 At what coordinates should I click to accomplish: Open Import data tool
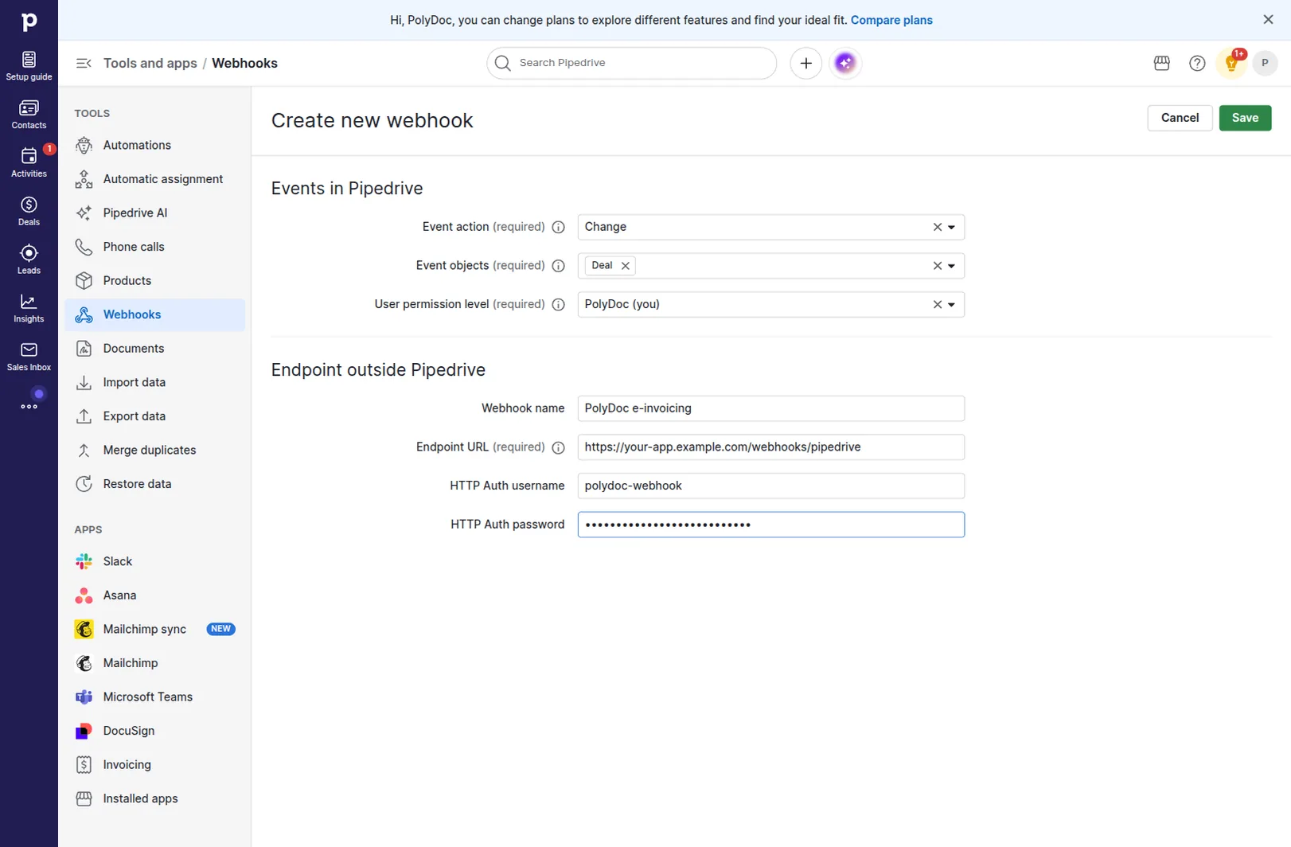tap(155, 382)
